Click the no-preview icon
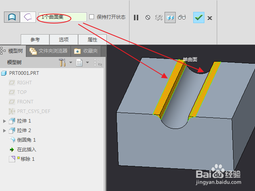The height and width of the screenshot is (191, 255). 148,18
